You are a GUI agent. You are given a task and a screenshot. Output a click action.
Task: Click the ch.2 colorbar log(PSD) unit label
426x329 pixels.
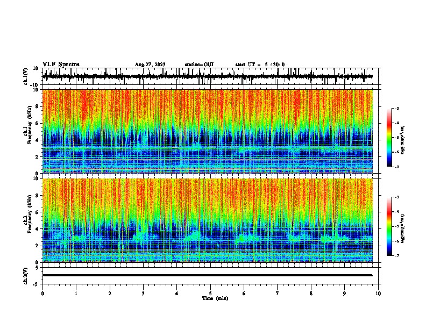coord(402,228)
